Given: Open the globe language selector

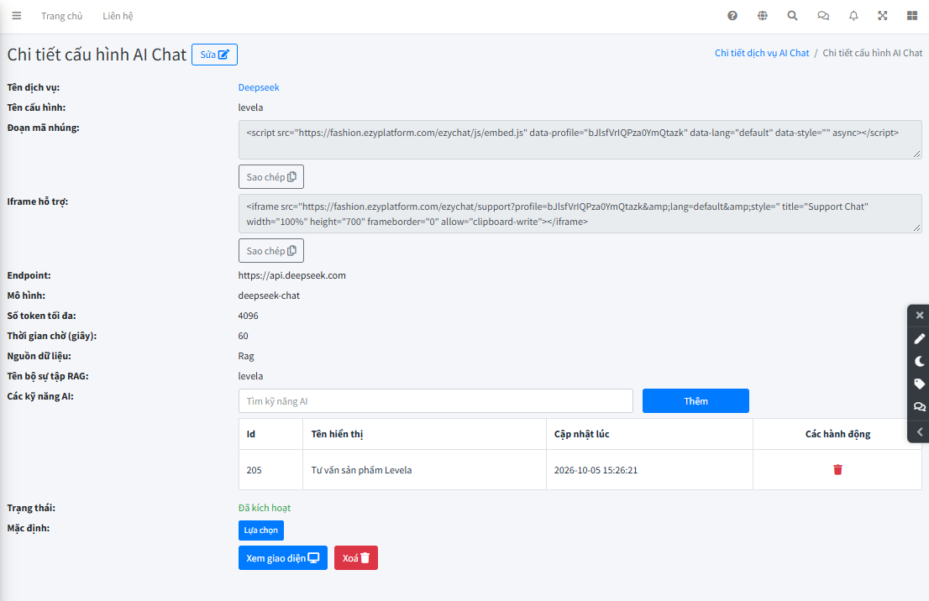Looking at the screenshot, I should pos(763,16).
